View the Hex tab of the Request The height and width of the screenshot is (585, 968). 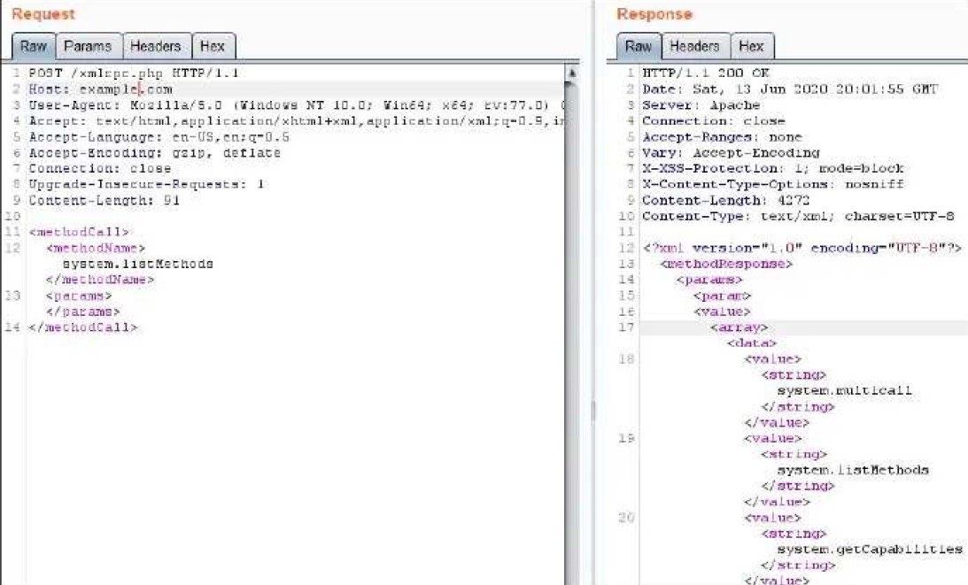point(215,45)
